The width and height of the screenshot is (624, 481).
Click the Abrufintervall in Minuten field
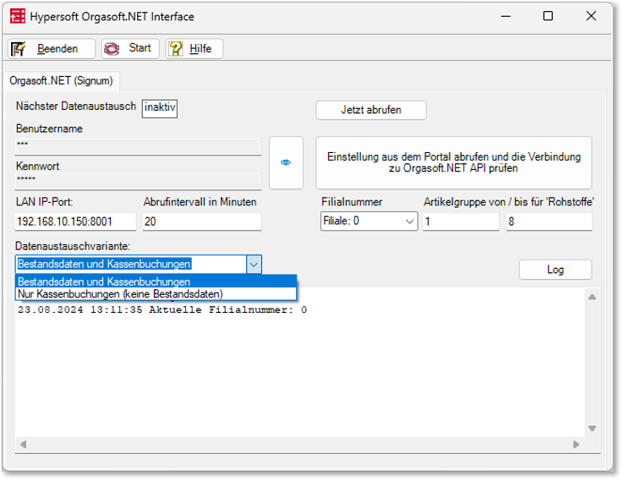tap(202, 221)
